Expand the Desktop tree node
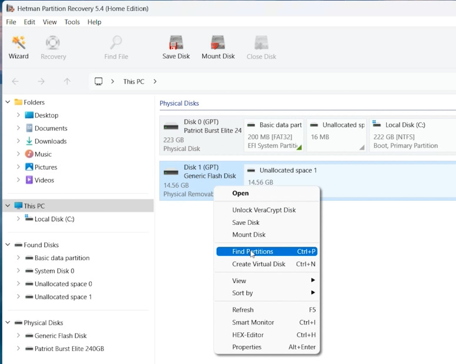Viewport: 456px width, 364px height. tap(18, 115)
